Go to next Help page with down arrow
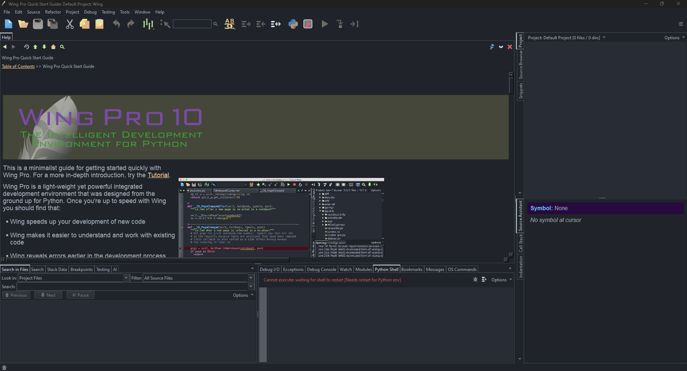687x371 pixels. 44,47
